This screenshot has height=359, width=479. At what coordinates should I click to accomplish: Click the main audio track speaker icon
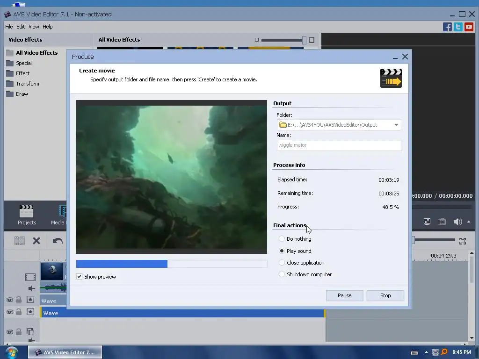click(31, 288)
